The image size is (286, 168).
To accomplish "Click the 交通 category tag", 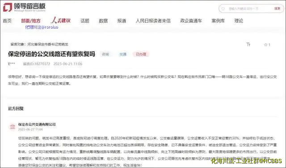I will [x=123, y=54].
